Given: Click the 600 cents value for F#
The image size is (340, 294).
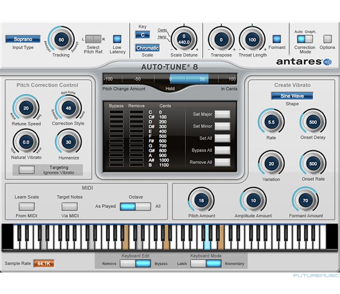Looking at the screenshot, I should pos(163,141).
